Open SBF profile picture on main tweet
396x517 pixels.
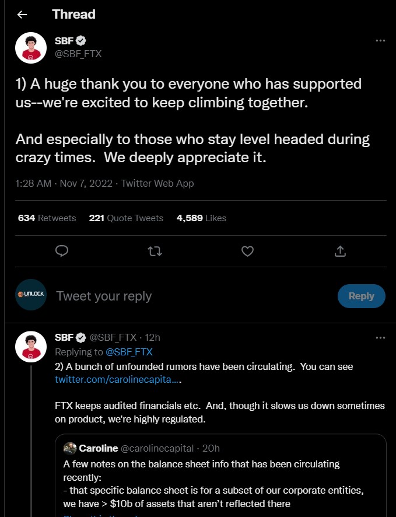30,47
